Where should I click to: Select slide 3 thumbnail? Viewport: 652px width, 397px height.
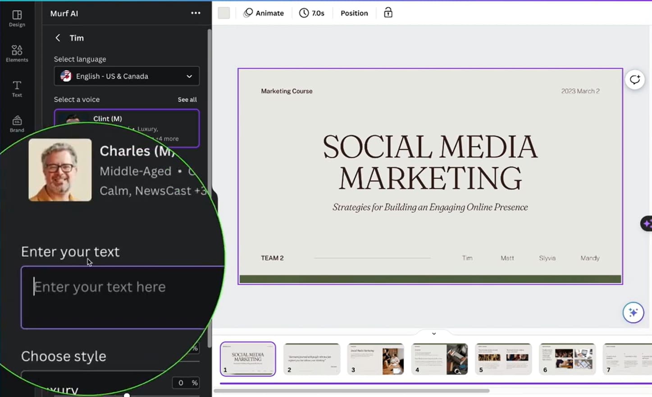(376, 359)
